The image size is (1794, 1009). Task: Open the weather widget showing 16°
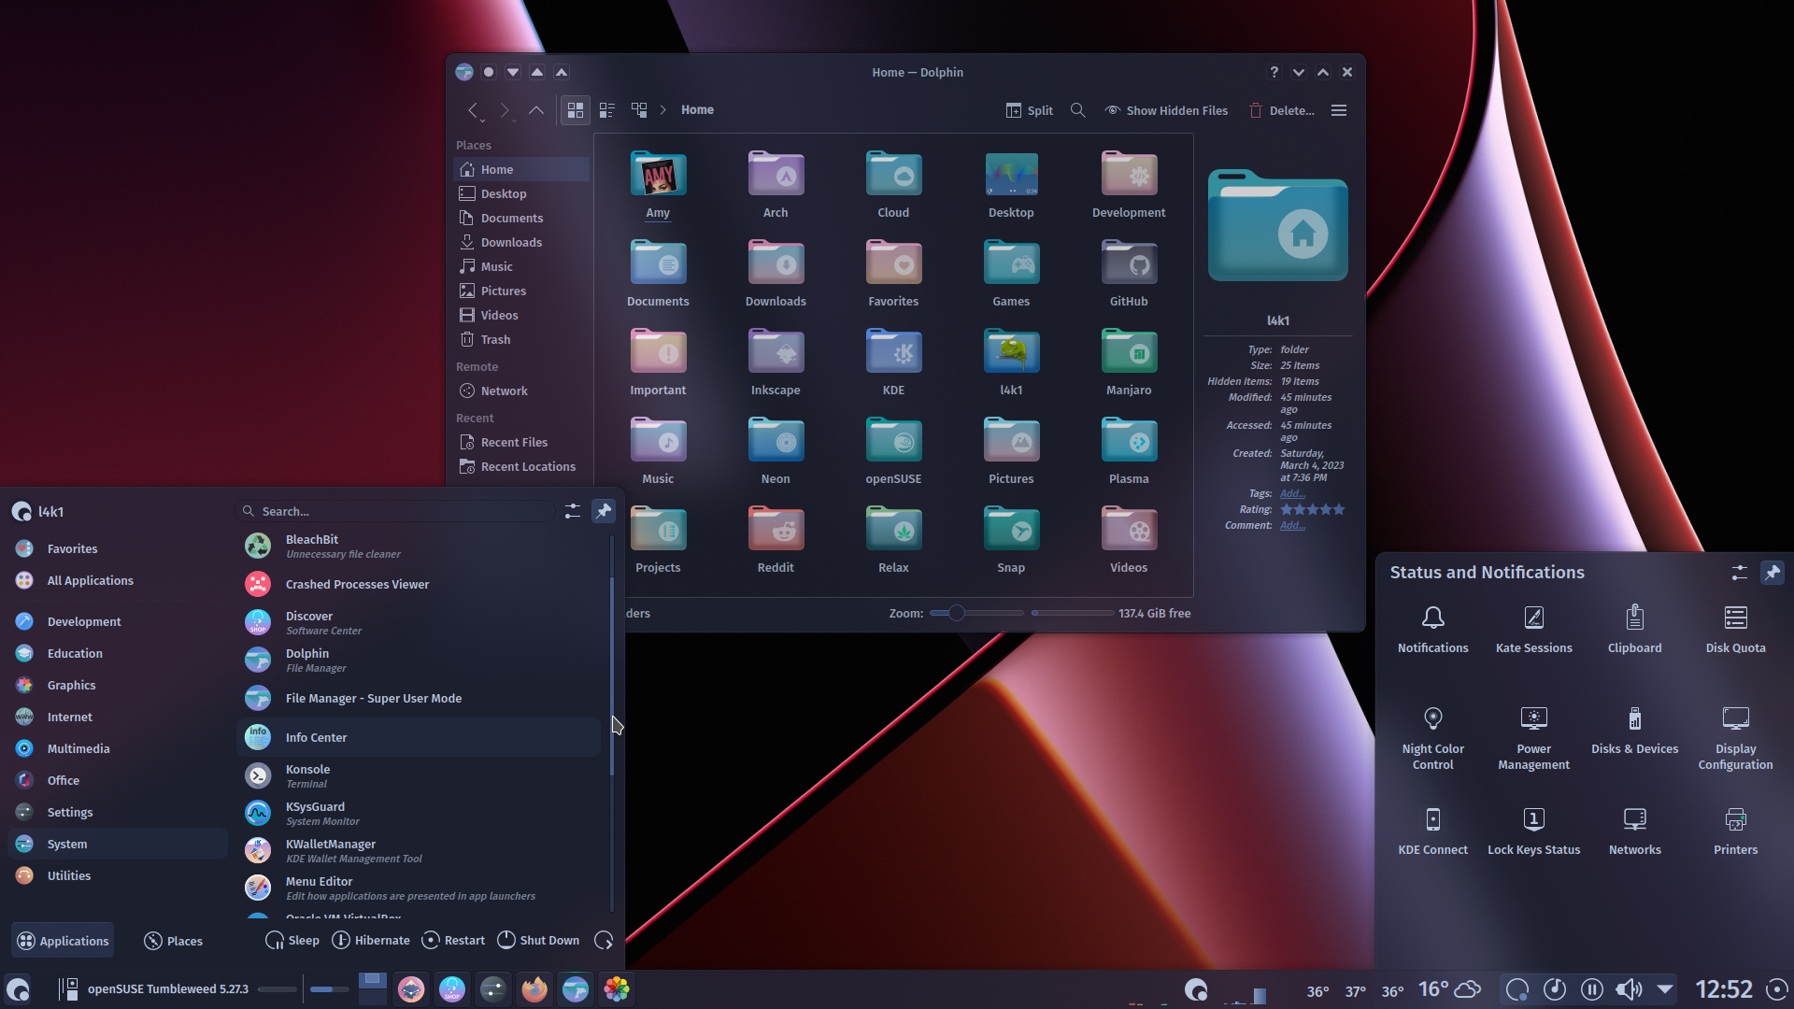1449,988
